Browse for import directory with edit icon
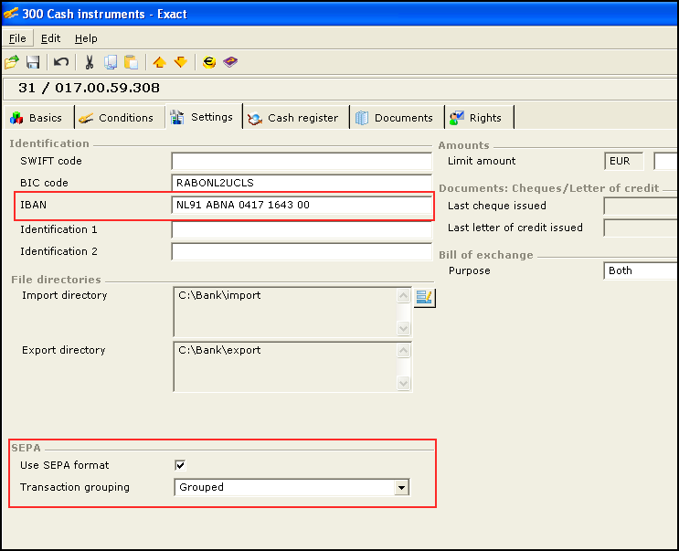This screenshot has width=679, height=551. point(424,297)
